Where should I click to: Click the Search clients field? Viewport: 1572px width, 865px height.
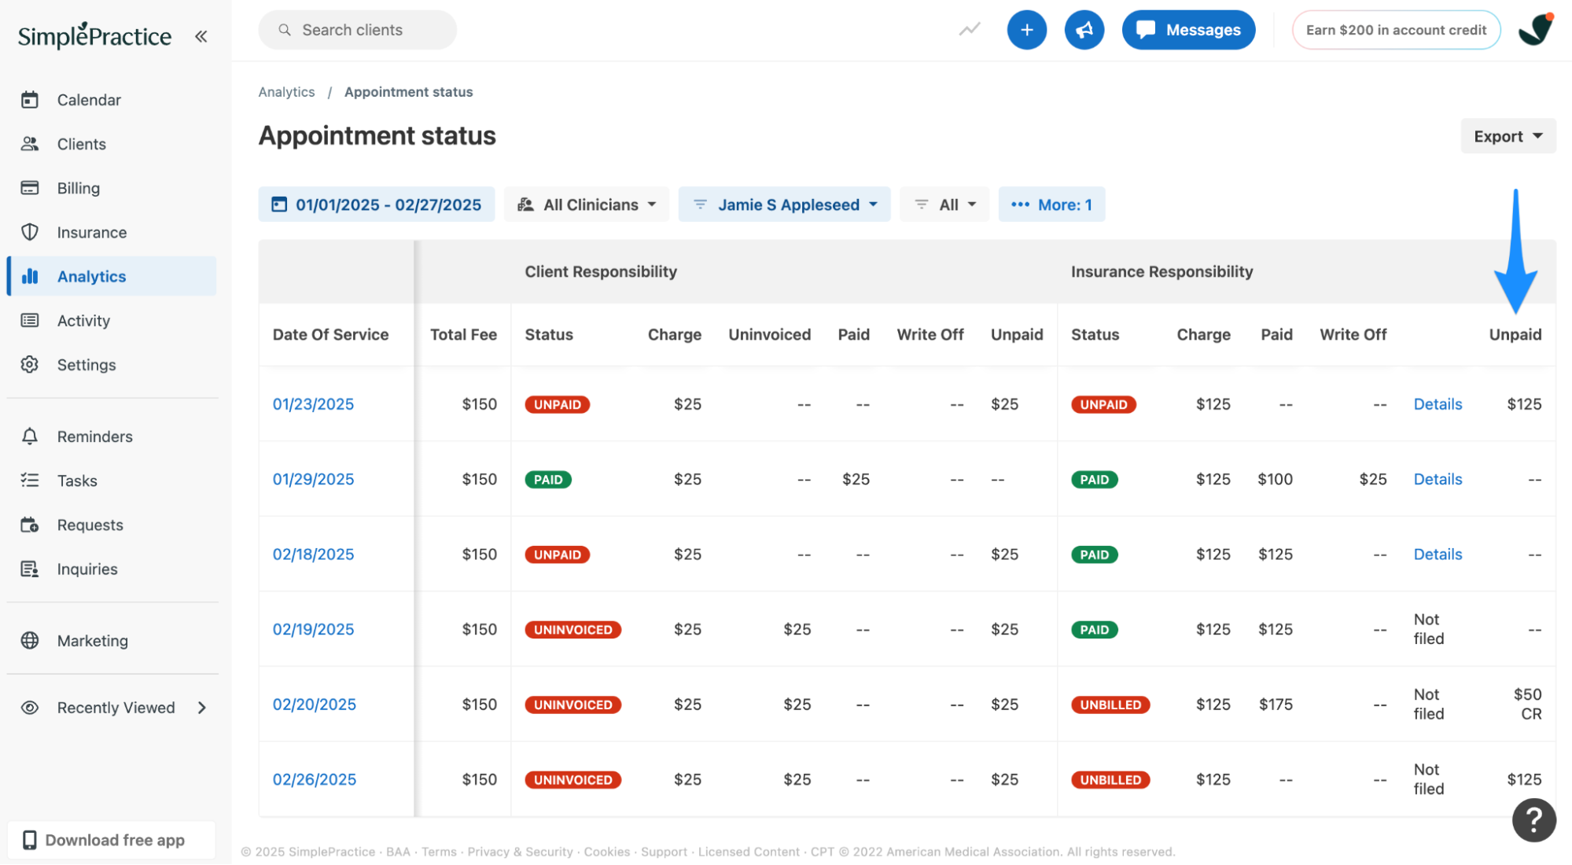tap(357, 30)
